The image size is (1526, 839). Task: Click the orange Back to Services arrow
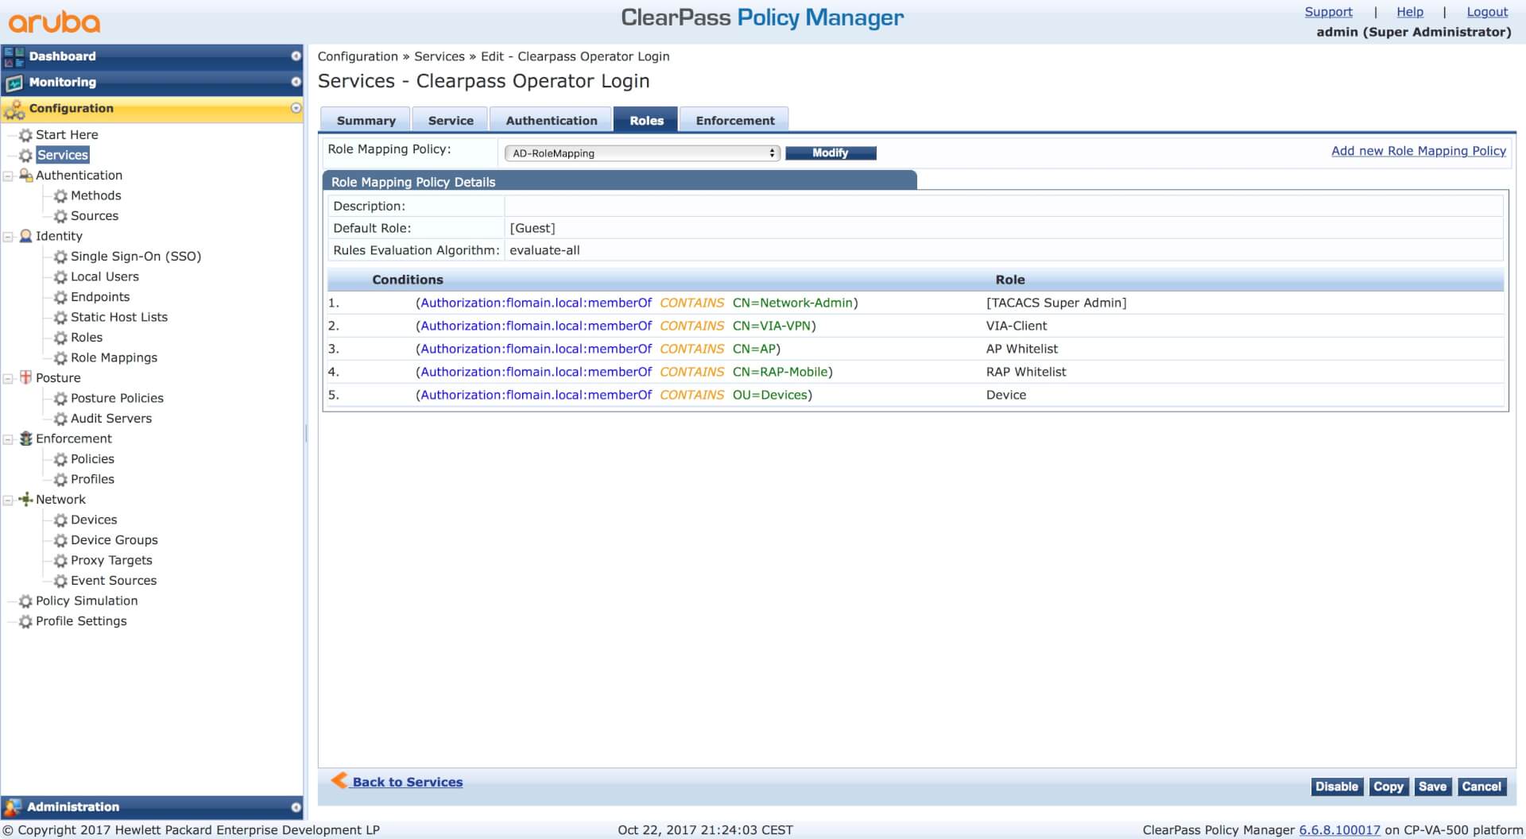(x=339, y=780)
